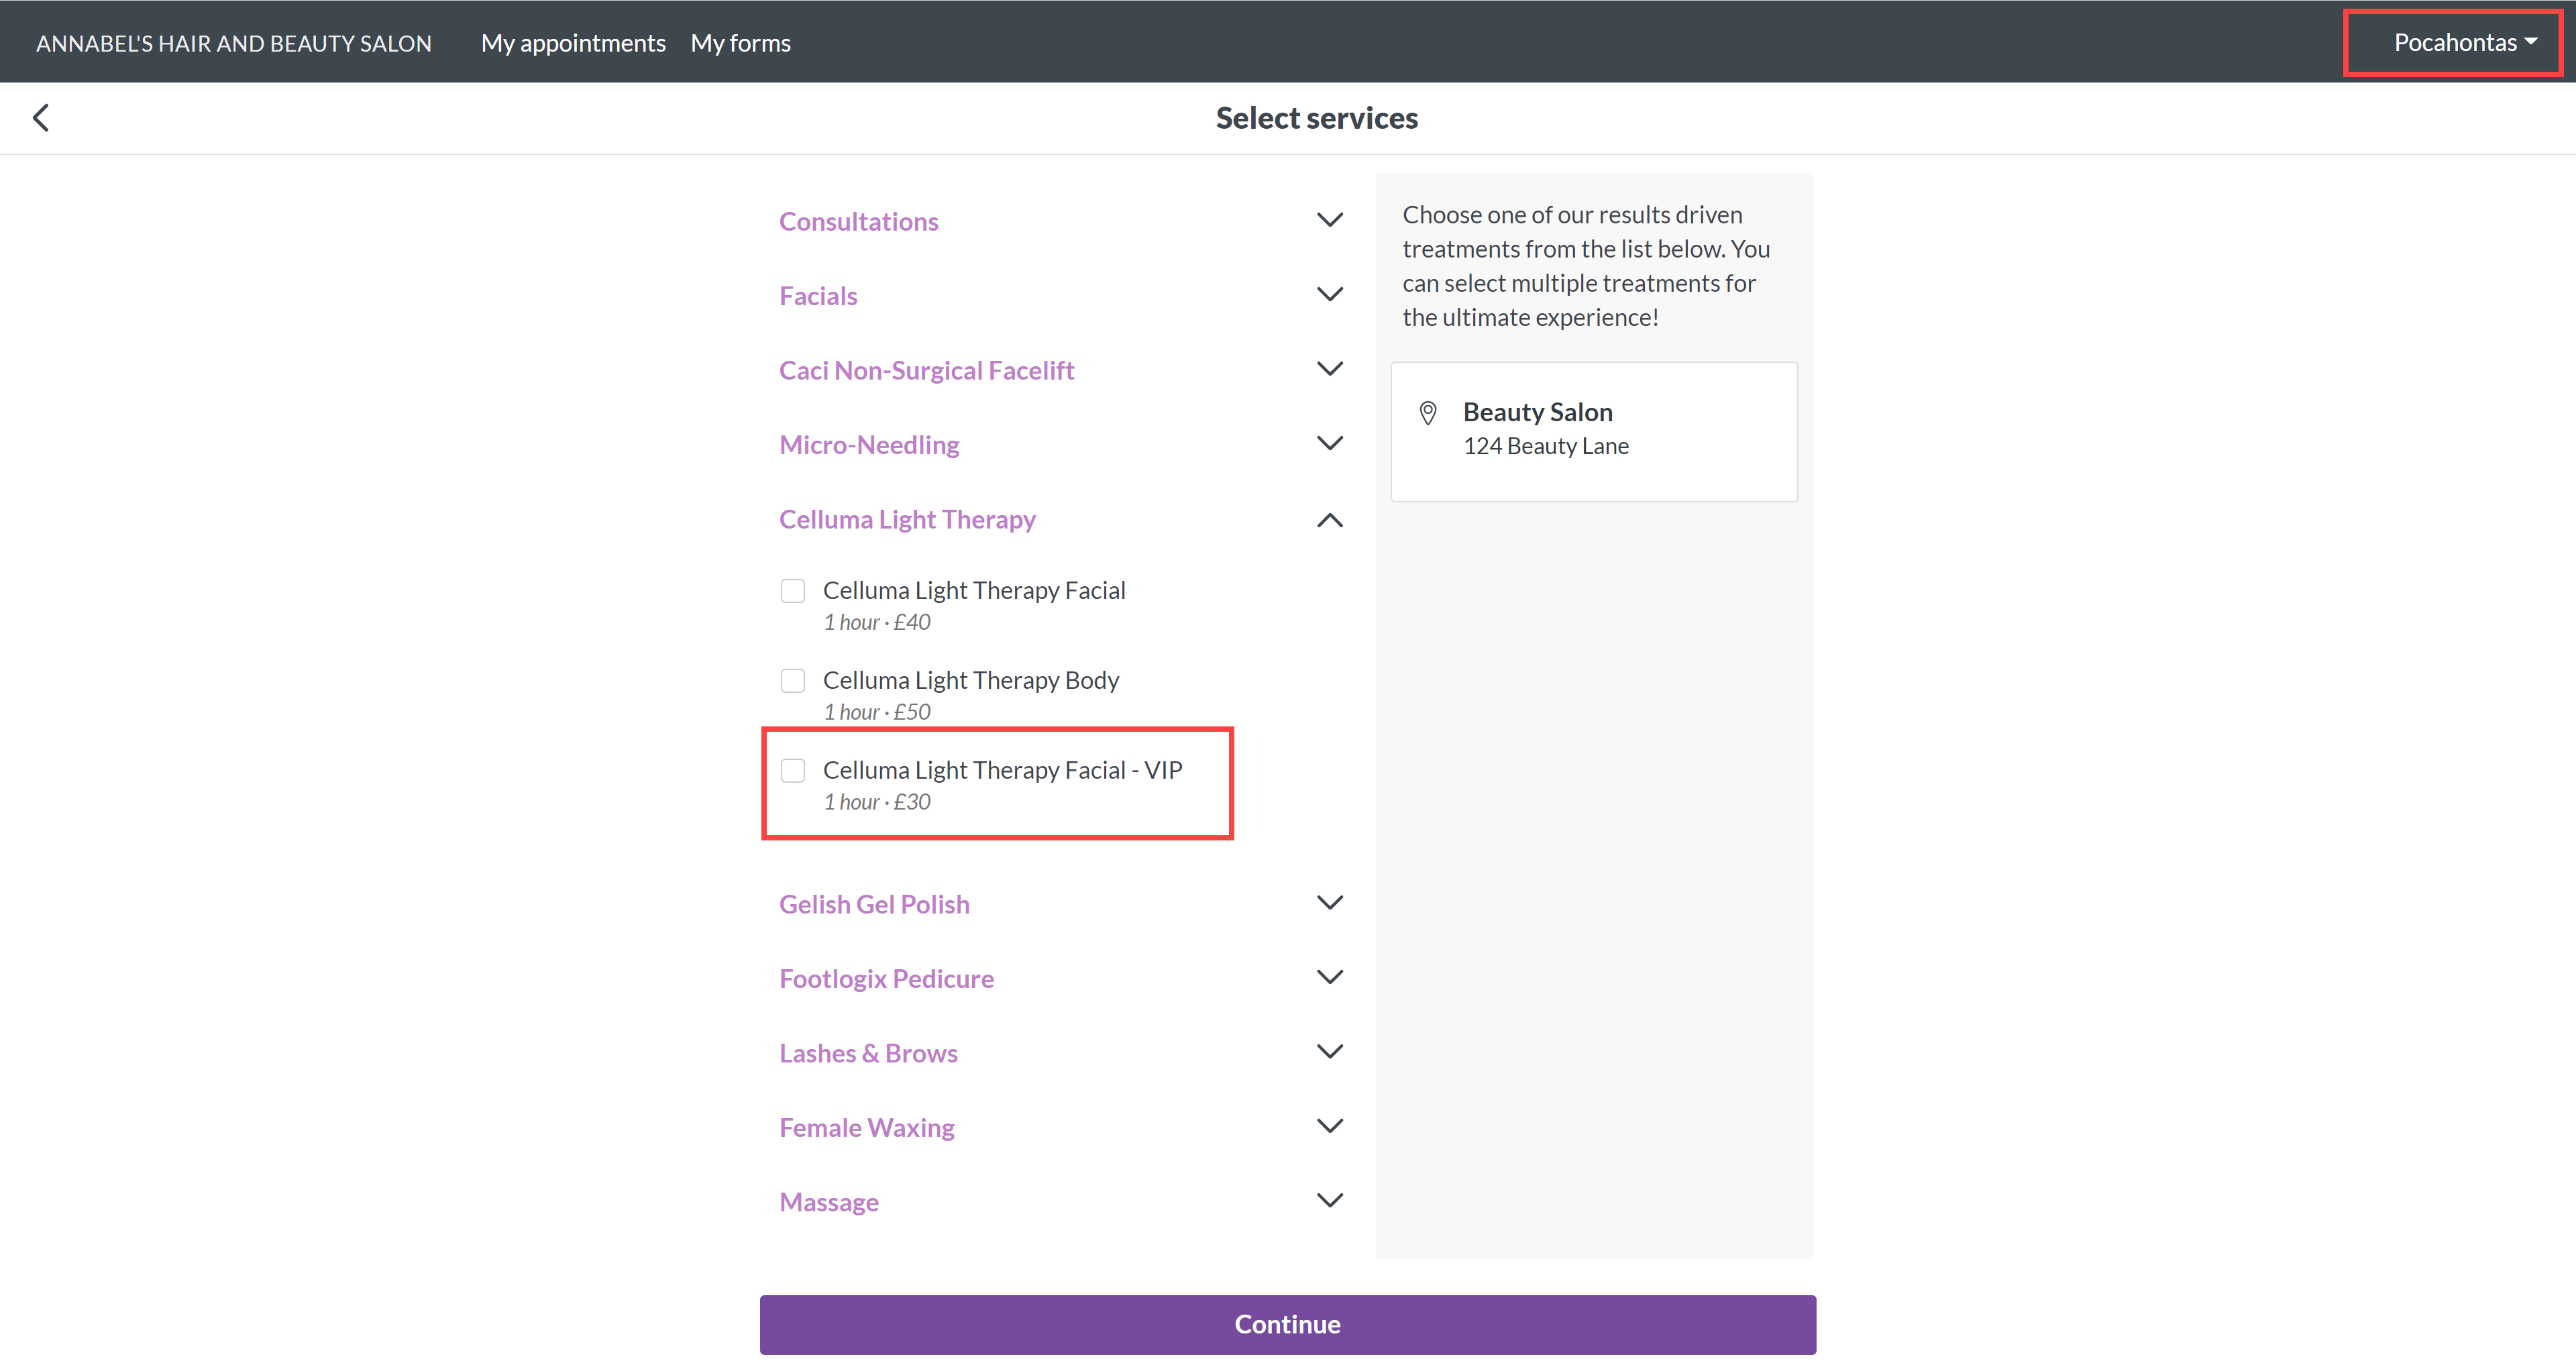
Task: Click the Annabel's Hair and Beauty Salon brand link
Action: (234, 43)
